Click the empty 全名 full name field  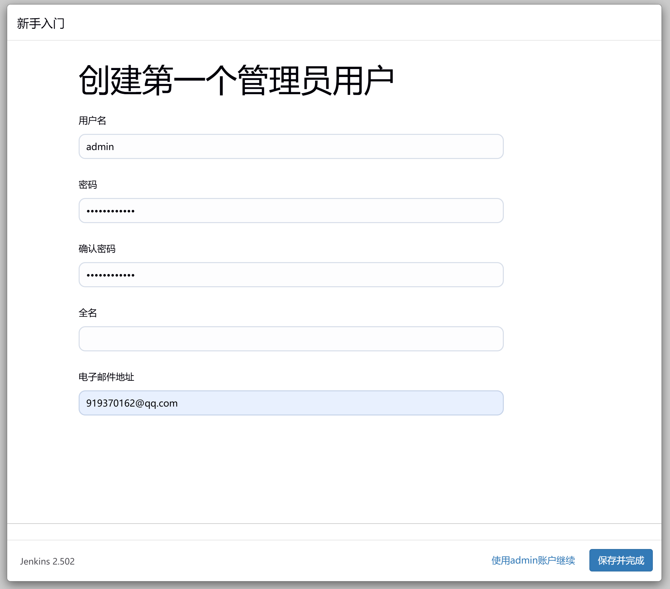[x=291, y=339]
